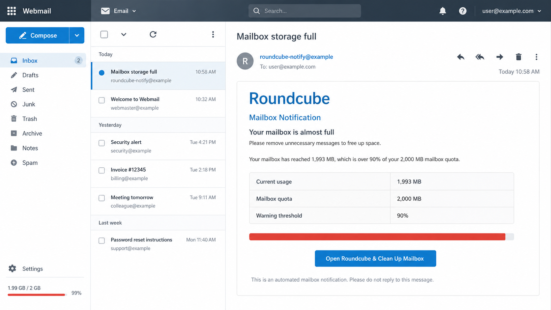Forward the message
The height and width of the screenshot is (310, 551).
(x=500, y=57)
